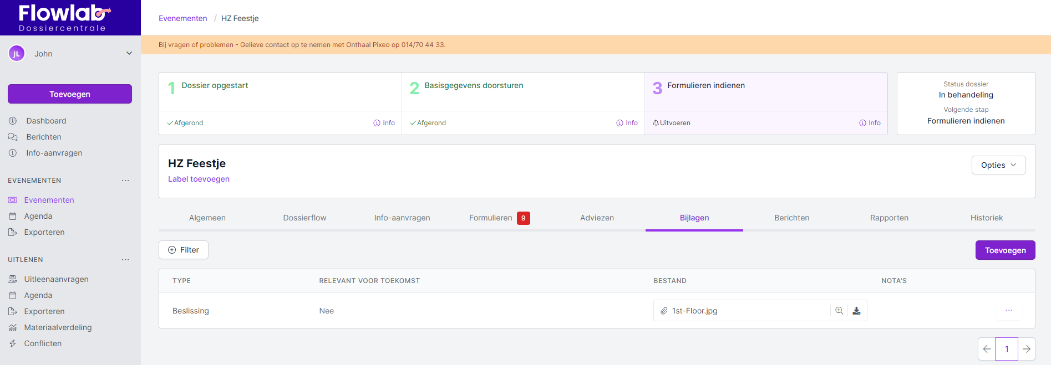Expand the John user menu chevron
The width and height of the screenshot is (1051, 365).
click(129, 54)
